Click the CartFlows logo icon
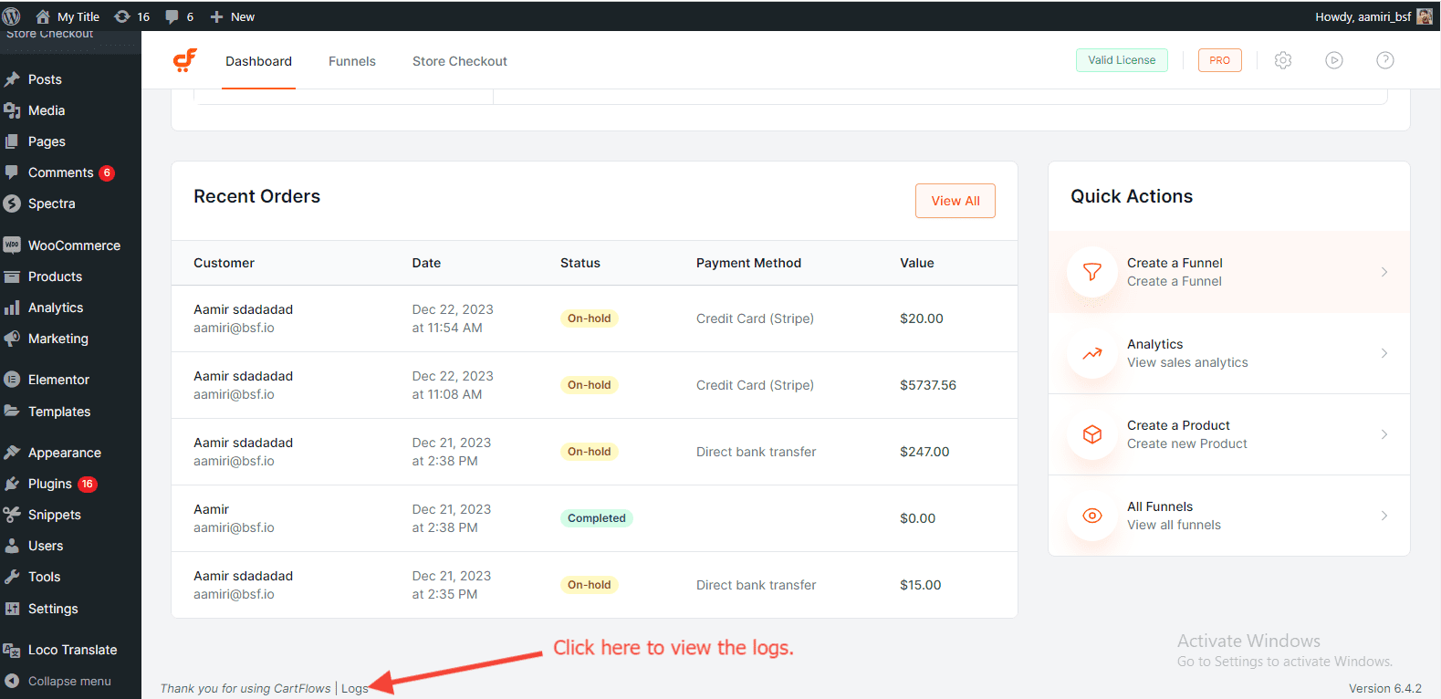This screenshot has width=1441, height=699. pyautogui.click(x=185, y=60)
